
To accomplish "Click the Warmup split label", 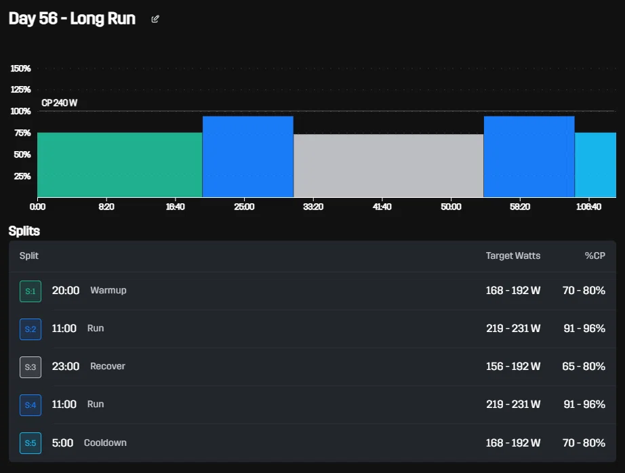I will click(108, 291).
